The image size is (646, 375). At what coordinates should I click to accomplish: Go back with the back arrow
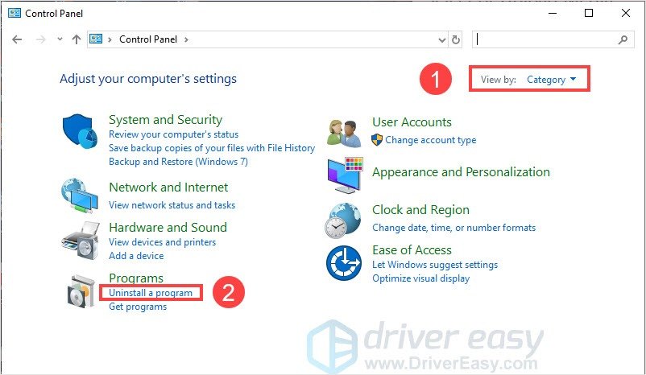pos(18,39)
